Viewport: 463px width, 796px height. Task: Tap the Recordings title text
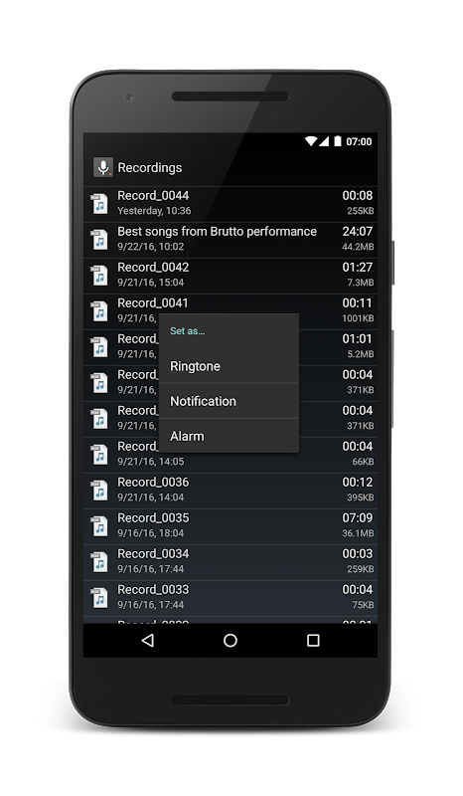click(150, 167)
